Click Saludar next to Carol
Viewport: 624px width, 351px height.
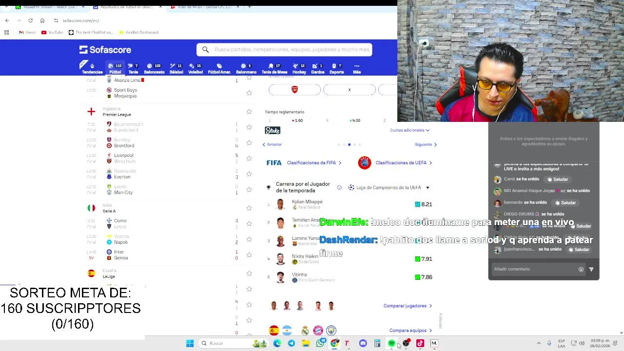pos(557,179)
